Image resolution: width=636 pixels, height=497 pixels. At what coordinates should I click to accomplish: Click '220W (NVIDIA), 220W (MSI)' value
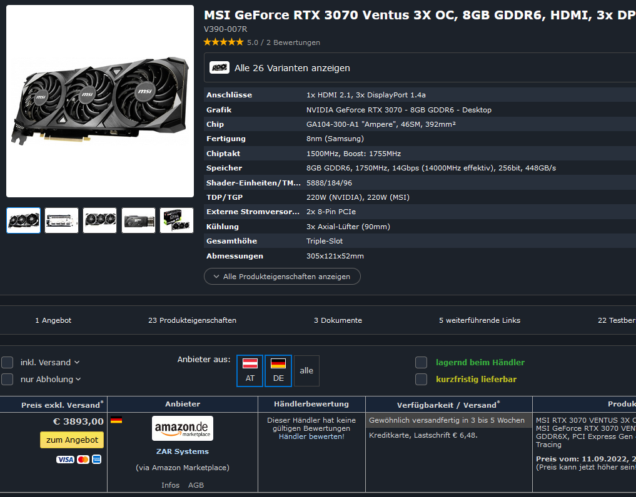coord(358,197)
